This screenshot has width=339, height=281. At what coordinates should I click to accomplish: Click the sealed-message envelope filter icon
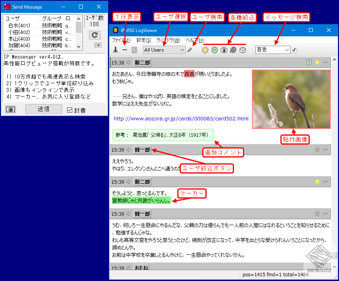pyautogui.click(x=243, y=50)
